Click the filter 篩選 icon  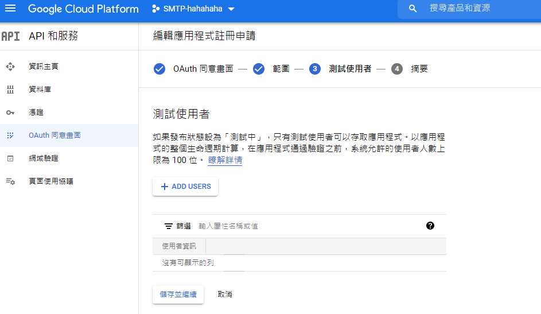tap(168, 226)
